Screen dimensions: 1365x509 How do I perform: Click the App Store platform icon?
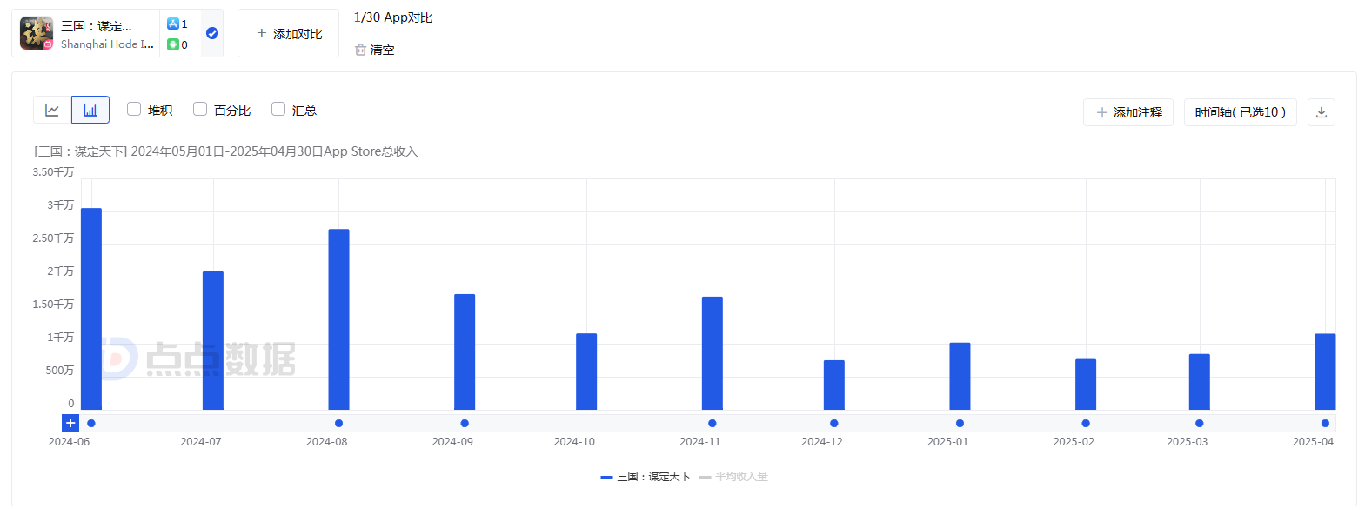172,23
